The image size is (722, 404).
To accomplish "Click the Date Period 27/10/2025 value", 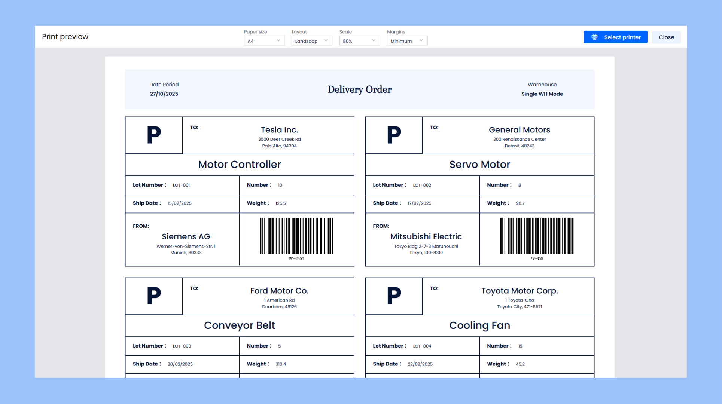I will [x=164, y=94].
